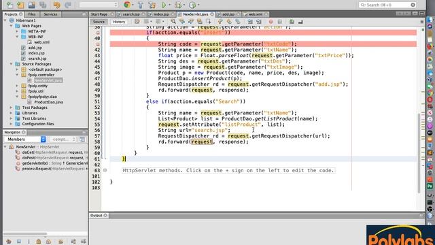Click the Next Bookmark icon

point(229,21)
